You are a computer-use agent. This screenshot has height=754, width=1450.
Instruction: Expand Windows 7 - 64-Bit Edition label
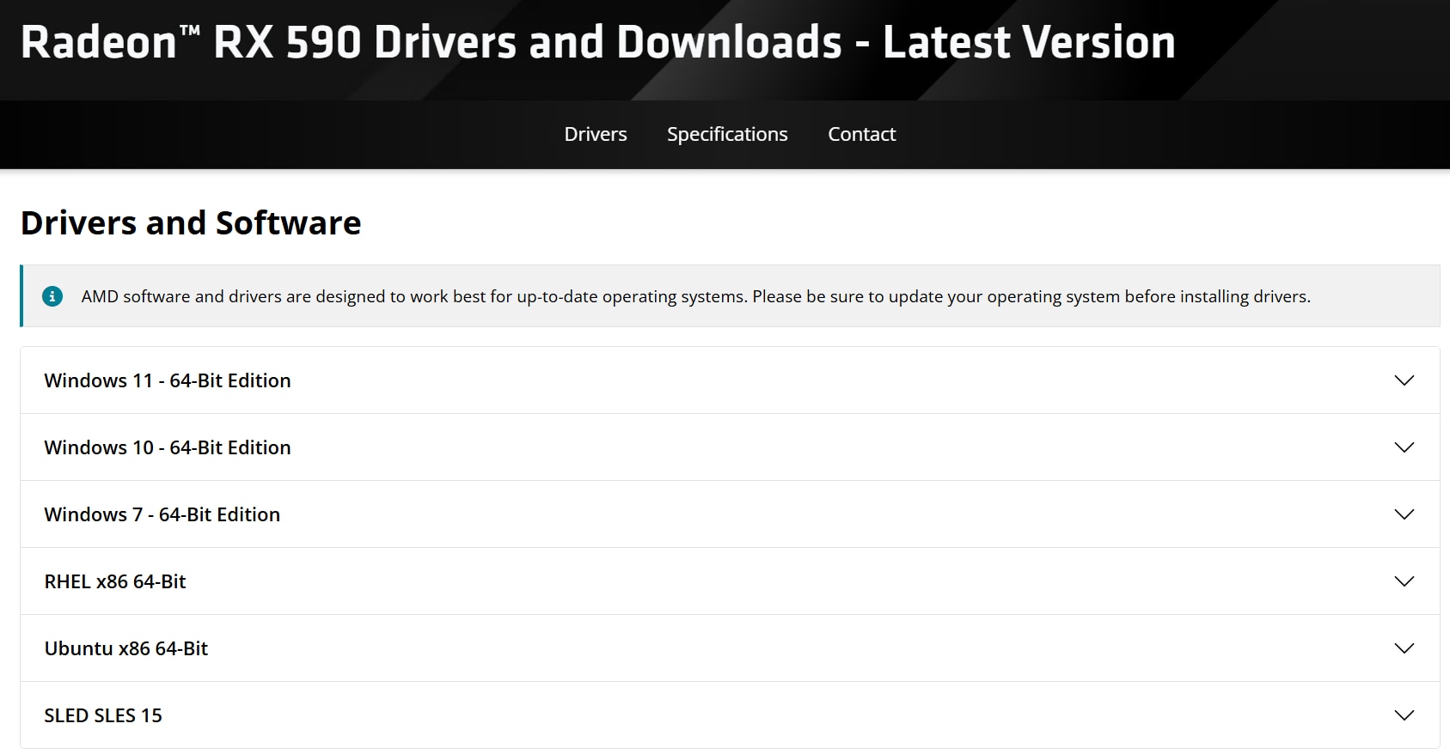coord(162,514)
